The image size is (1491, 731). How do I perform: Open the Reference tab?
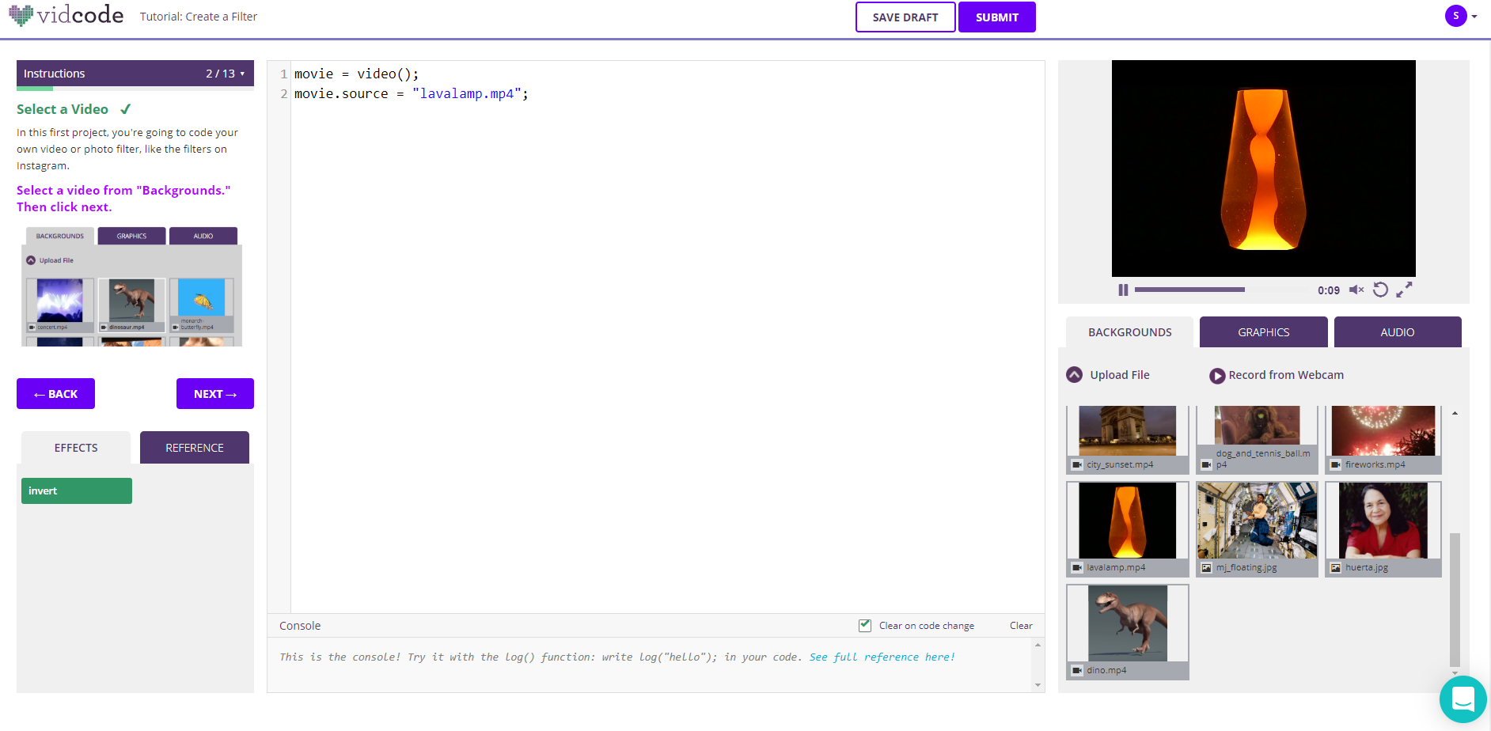click(194, 448)
